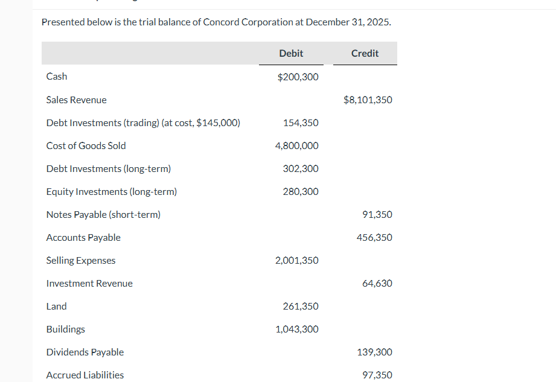
Task: Click the Cash debit amount $200,300
Action: coord(298,77)
